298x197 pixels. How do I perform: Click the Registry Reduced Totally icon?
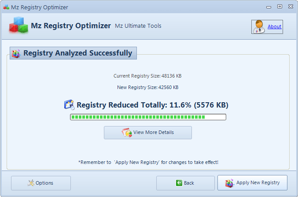[69, 105]
